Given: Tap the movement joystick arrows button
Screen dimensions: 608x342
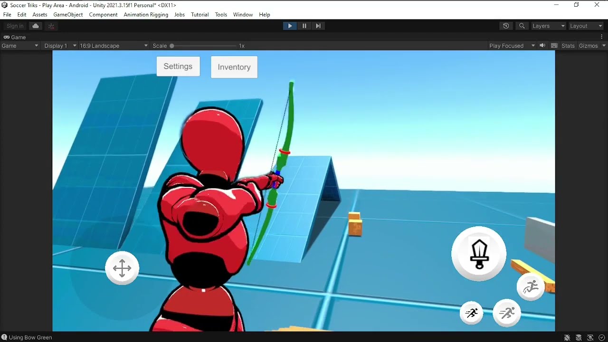Looking at the screenshot, I should pyautogui.click(x=122, y=268).
